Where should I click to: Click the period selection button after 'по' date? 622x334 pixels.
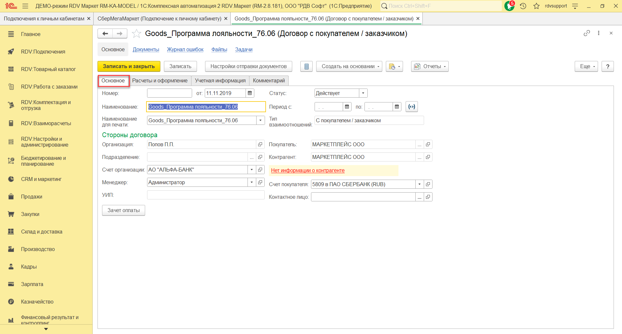click(411, 107)
